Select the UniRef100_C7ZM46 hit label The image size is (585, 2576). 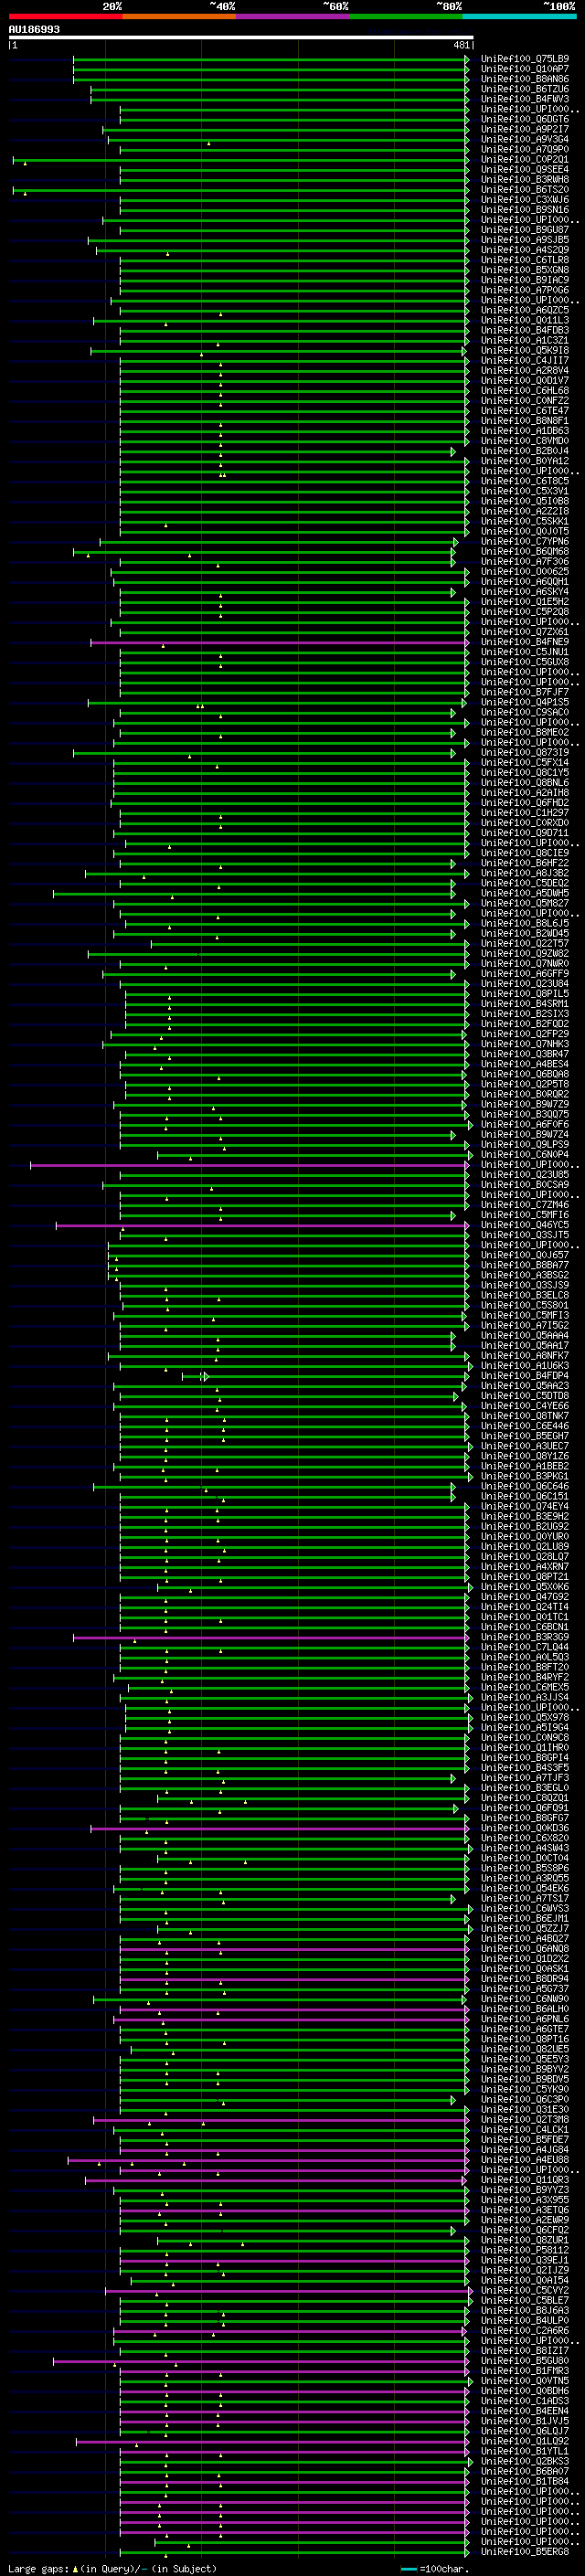[525, 1204]
